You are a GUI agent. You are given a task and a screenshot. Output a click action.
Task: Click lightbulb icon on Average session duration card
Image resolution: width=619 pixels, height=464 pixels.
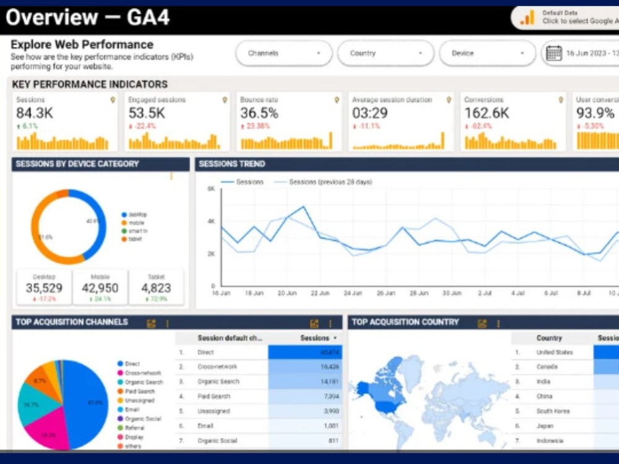tap(448, 100)
